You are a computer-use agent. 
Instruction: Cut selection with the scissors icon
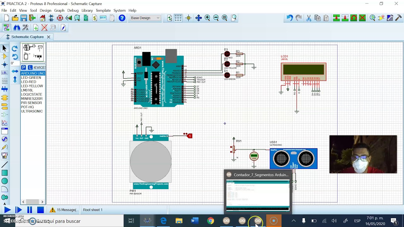[x=309, y=18]
